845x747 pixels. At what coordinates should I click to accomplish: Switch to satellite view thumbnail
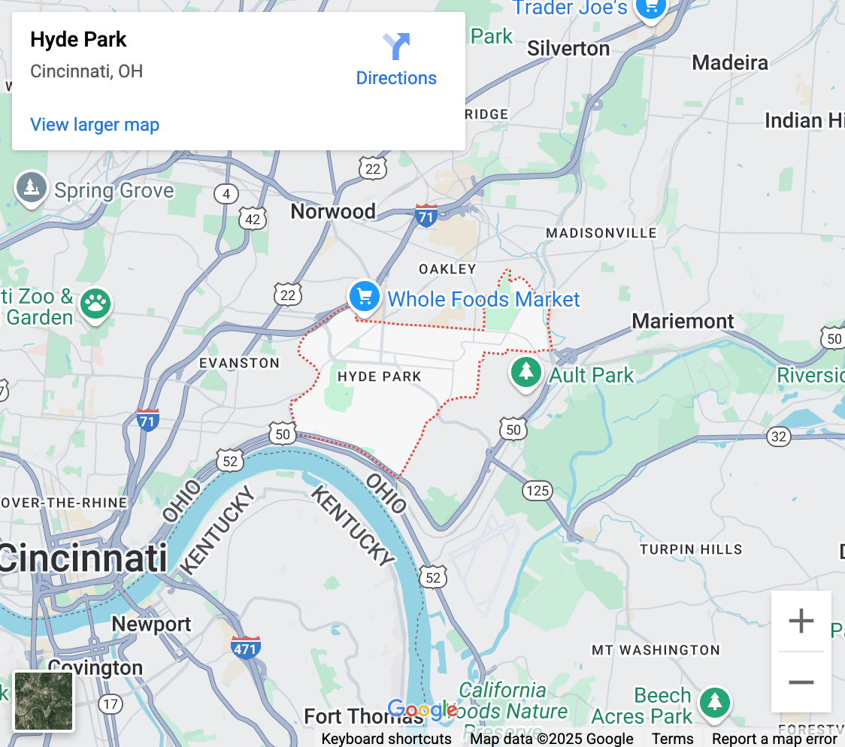point(44,700)
